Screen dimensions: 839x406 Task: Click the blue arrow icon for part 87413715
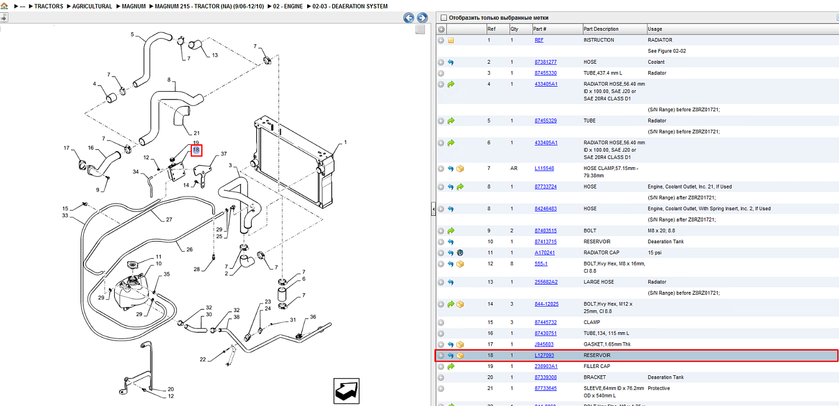click(x=451, y=242)
